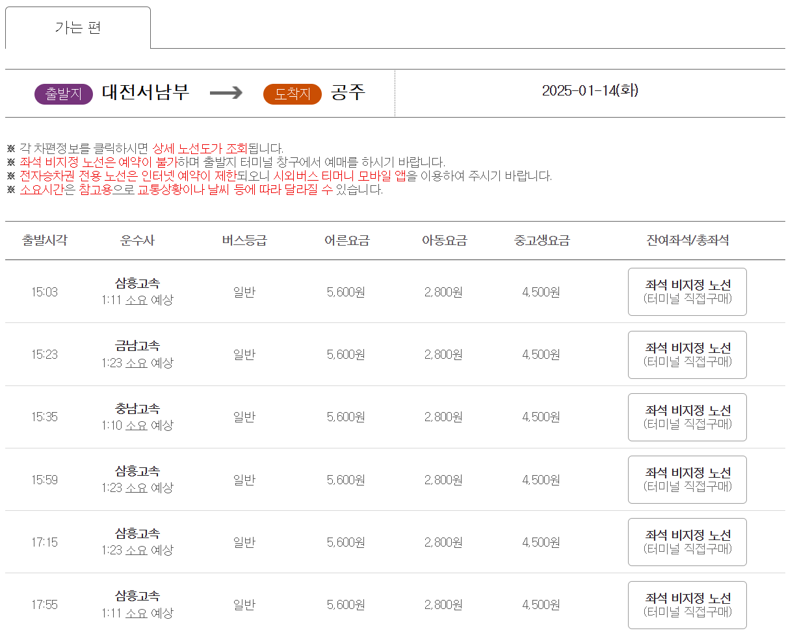Click student fare 4,500원 in the 15:35 row
This screenshot has width=797, height=635.
point(541,417)
